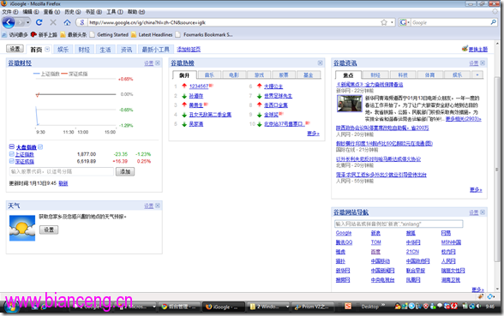Bookmark page with the star icon
The image size is (504, 316).
[384, 22]
